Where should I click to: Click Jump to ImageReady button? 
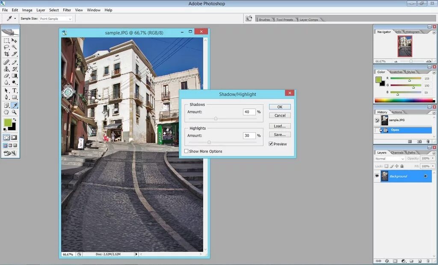pyautogui.click(x=10, y=153)
